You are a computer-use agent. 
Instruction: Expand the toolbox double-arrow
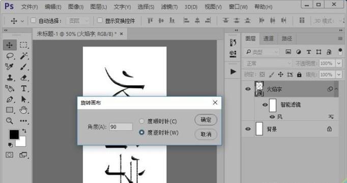[6, 30]
